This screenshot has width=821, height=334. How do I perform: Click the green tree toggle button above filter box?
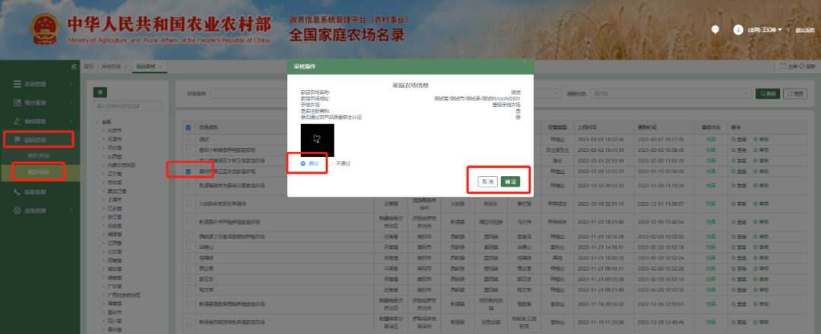[x=100, y=93]
